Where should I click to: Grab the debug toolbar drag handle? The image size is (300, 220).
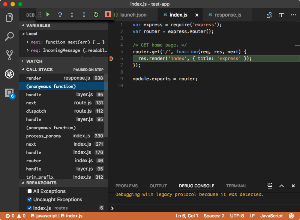[x=40, y=14]
